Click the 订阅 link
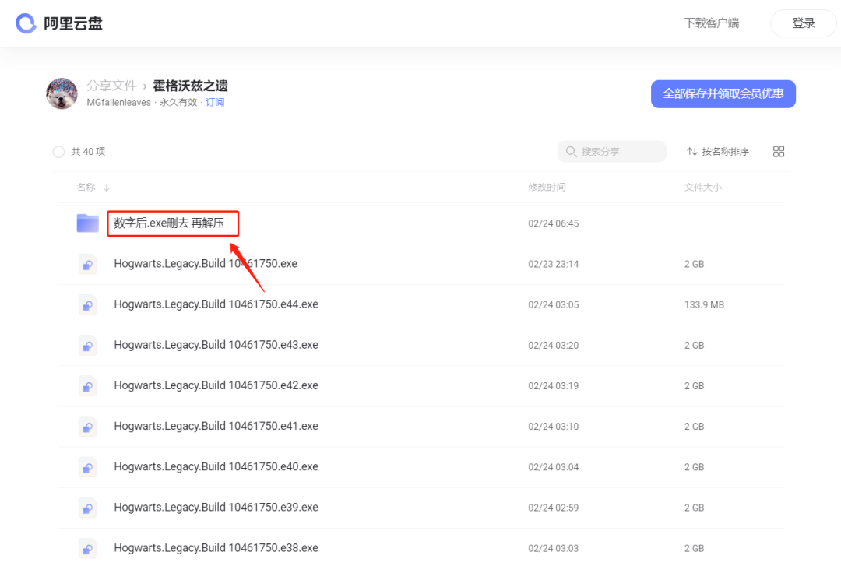Viewport: 841px width, 566px height. [x=215, y=103]
